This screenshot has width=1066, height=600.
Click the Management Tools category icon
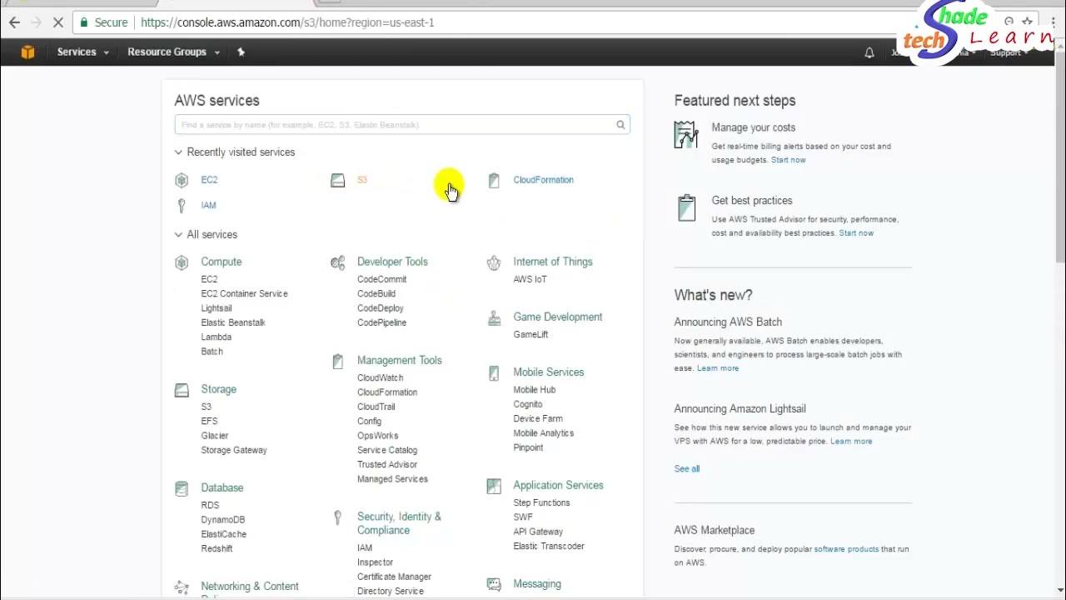(x=337, y=361)
